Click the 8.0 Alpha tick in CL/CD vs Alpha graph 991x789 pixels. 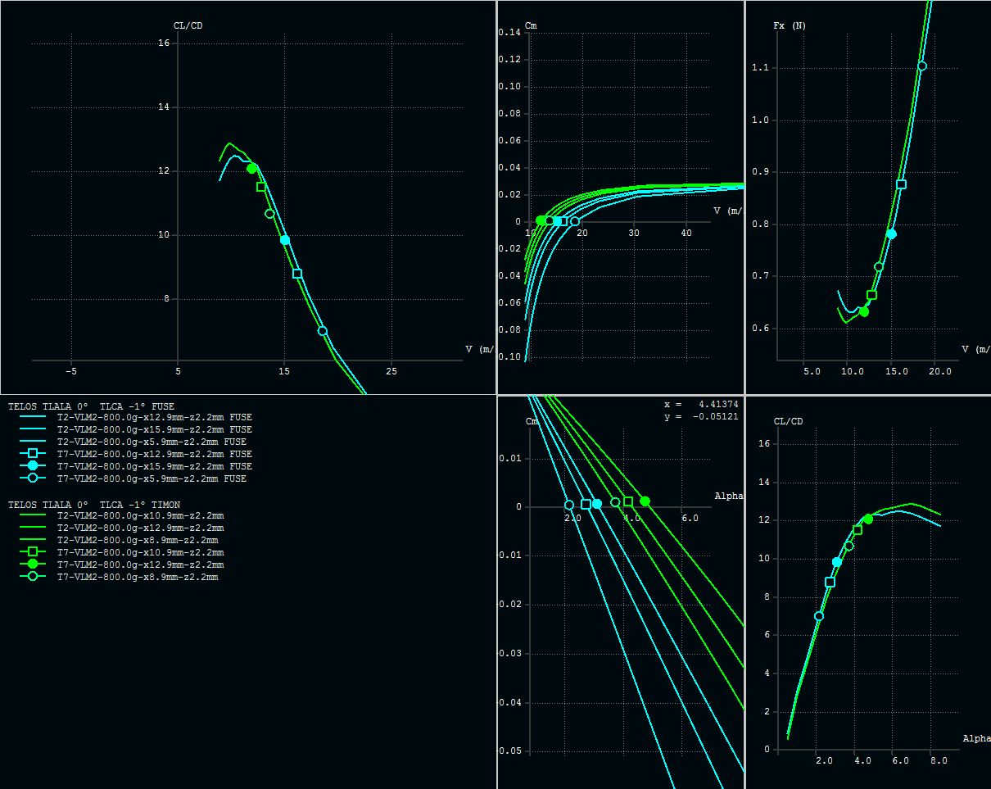[939, 761]
